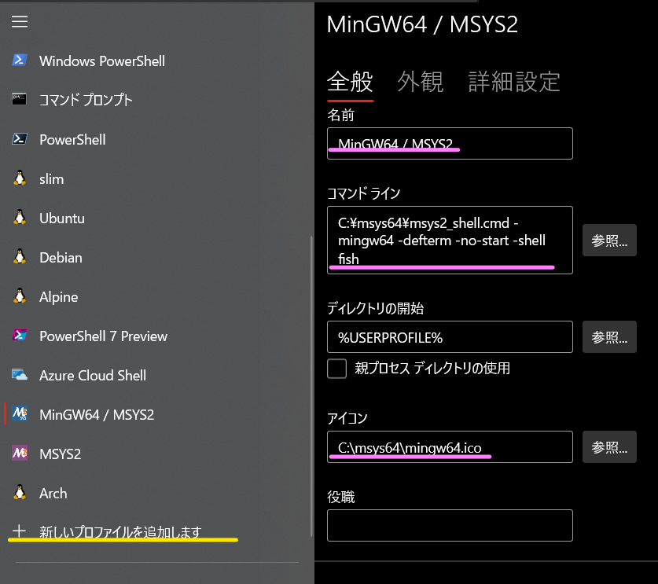The image size is (658, 584).
Task: Click the MSYS2 purple profile icon
Action: pos(20,453)
